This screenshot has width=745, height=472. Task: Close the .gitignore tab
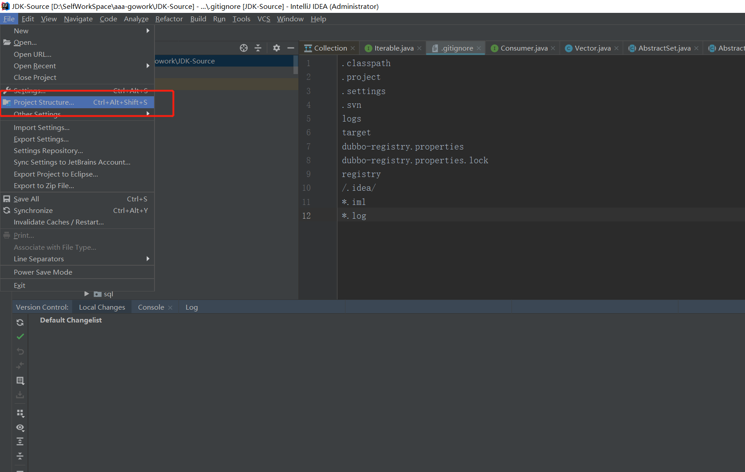[479, 48]
